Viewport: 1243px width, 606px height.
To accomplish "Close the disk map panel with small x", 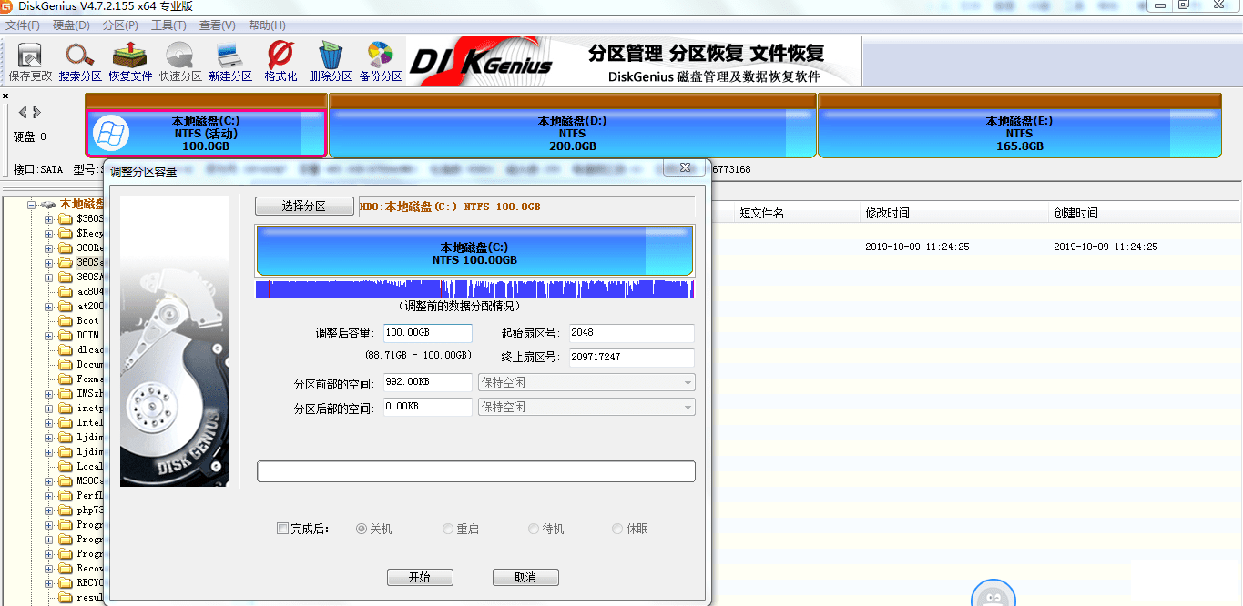I will (5, 96).
